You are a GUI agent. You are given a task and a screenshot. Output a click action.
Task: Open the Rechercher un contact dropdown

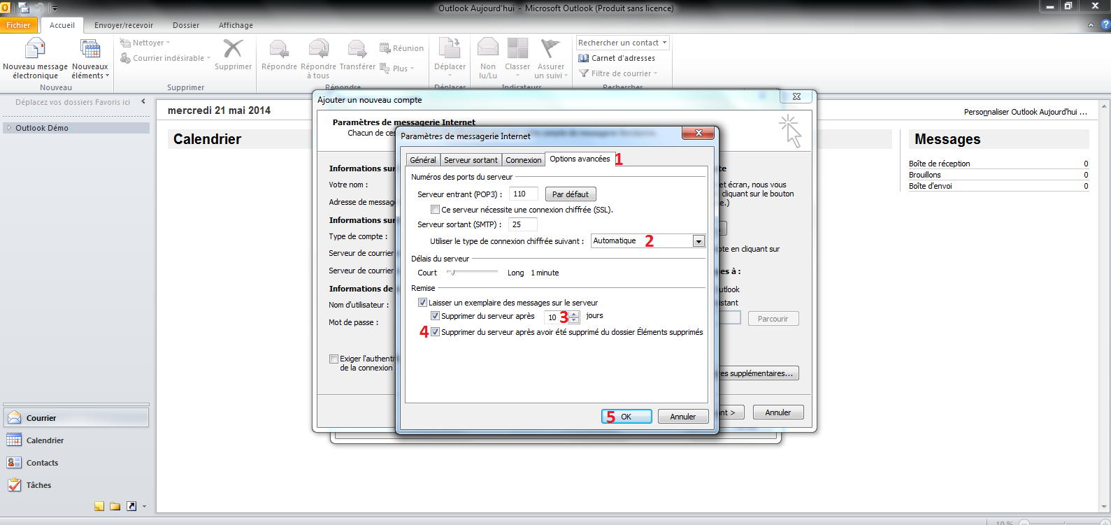tap(664, 43)
